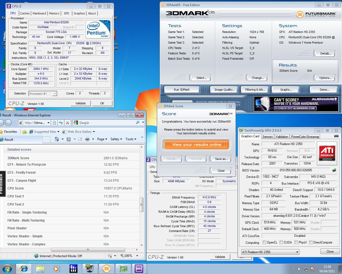Click the IE RSS feeds icon
The width and height of the screenshot is (342, 274).
[x=69, y=139]
